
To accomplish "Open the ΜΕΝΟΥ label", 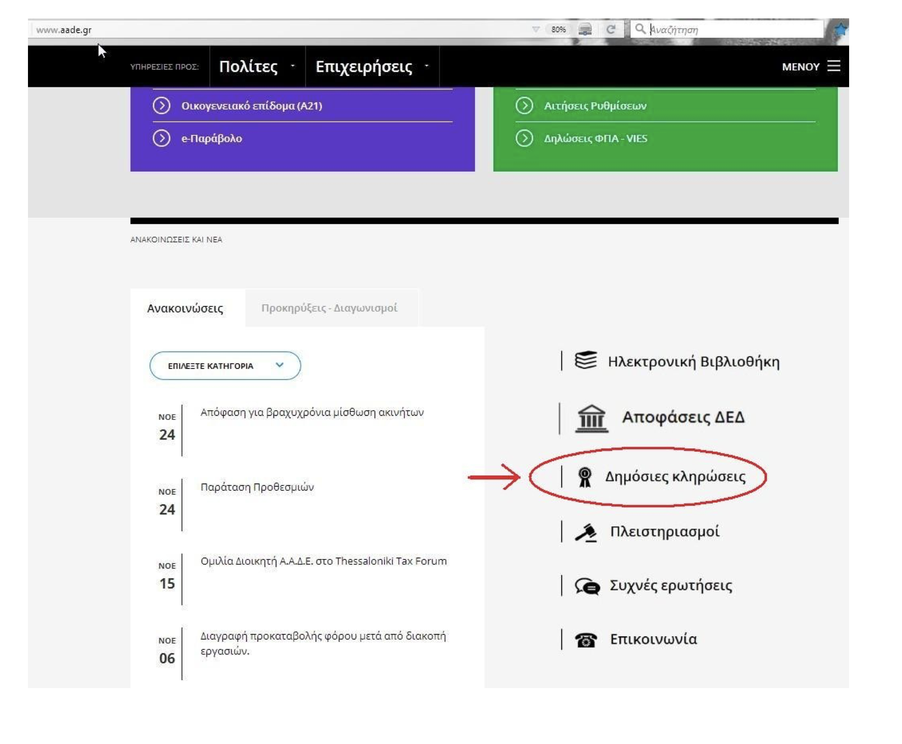I will 800,67.
